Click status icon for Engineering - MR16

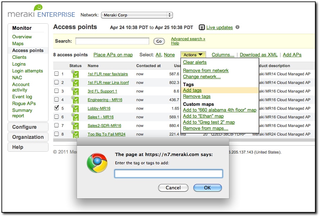75,100
